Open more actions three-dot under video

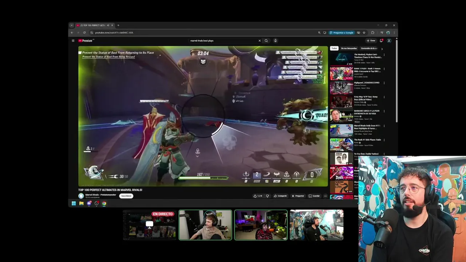325,196
